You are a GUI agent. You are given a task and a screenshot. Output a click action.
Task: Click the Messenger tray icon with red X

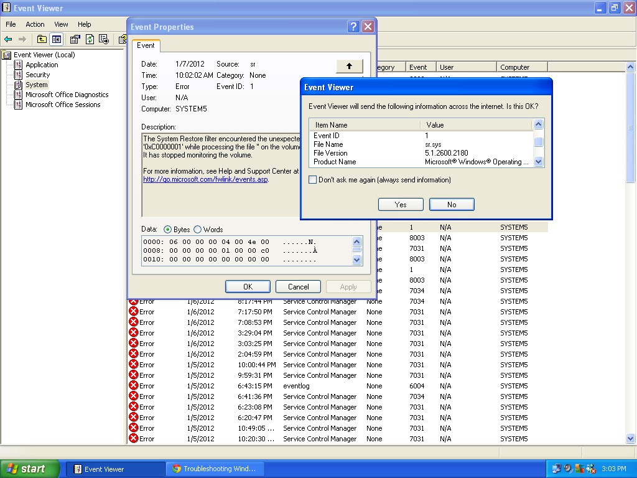[x=591, y=469]
